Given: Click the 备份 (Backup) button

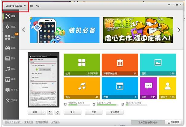Looking at the screenshot, I should pyautogui.click(x=72, y=112).
